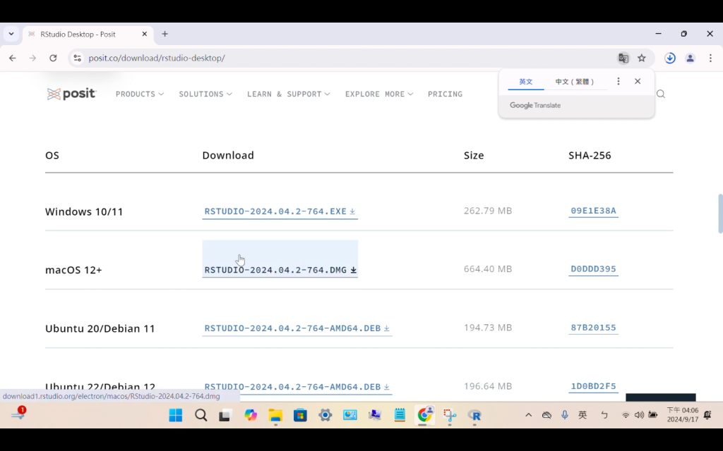The width and height of the screenshot is (723, 451).
Task: Open the Windows Start menu
Action: tap(176, 415)
